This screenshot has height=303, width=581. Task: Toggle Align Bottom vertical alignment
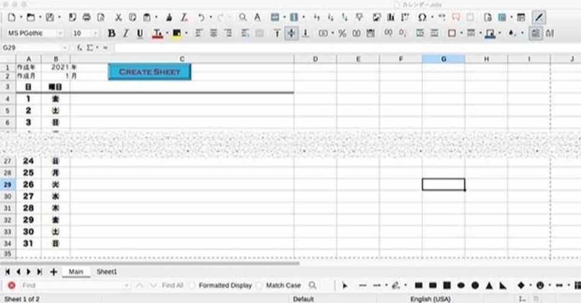(x=306, y=33)
